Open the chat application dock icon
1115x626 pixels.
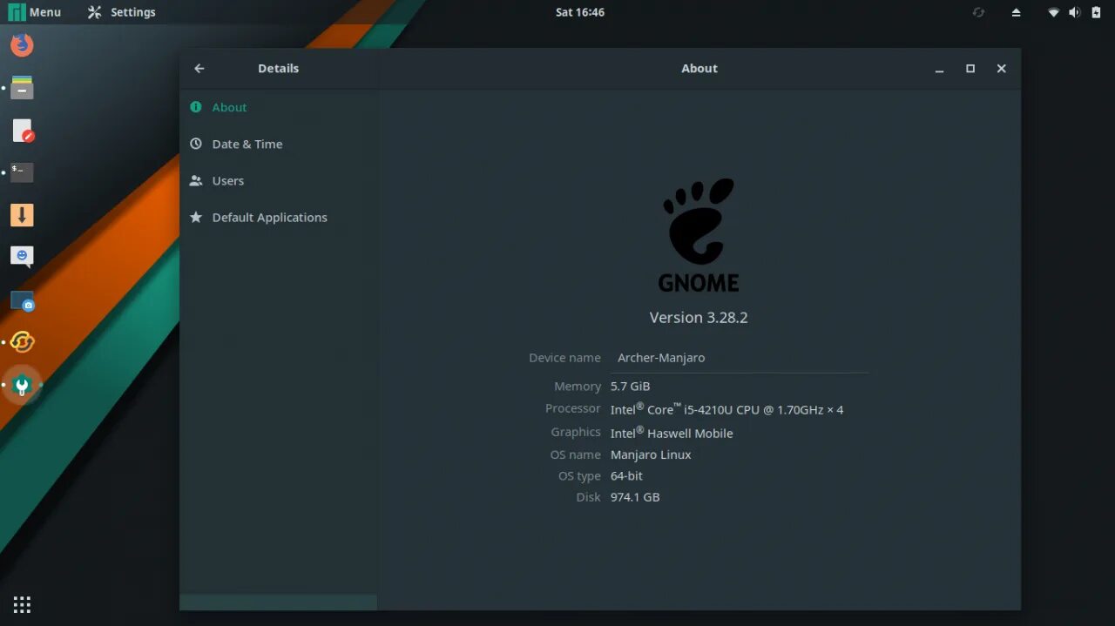pyautogui.click(x=22, y=257)
